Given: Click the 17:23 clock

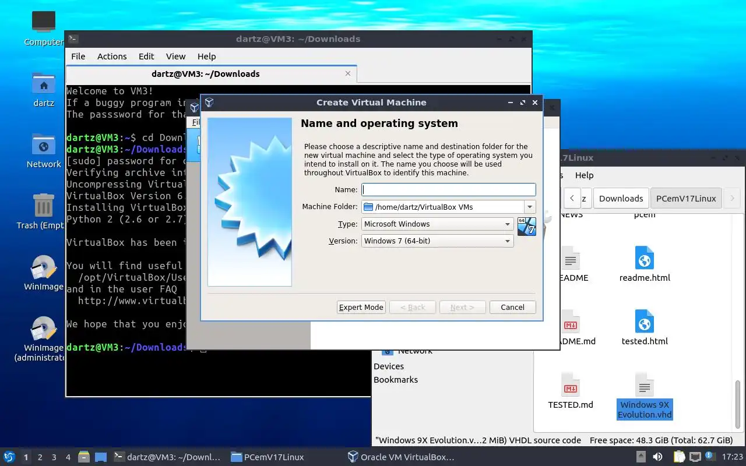Looking at the screenshot, I should 733,457.
